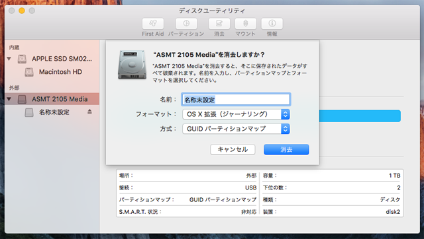This screenshot has height=239, width=424.
Task: Click the Macintosh HD volume icon
Action: coord(29,72)
